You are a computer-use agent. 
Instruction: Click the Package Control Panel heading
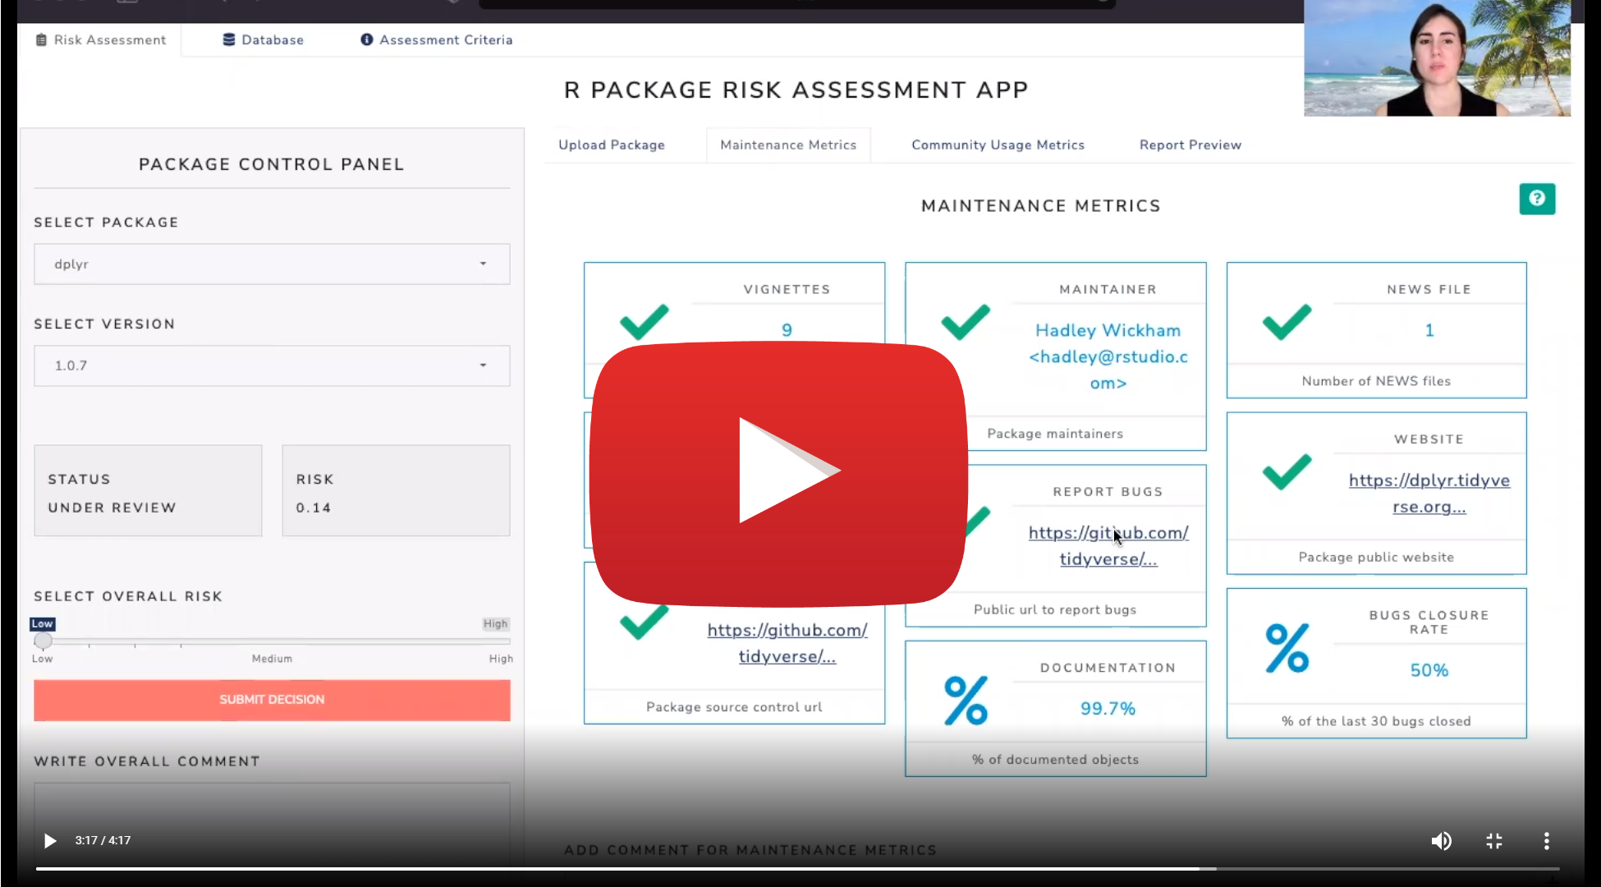(x=272, y=164)
